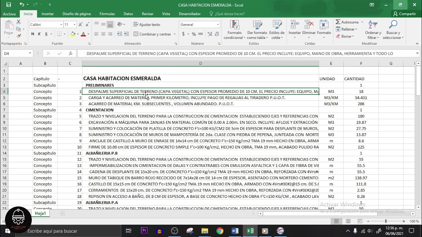422x237 pixels.
Task: Open the Archivo tab
Action: pyautogui.click(x=9, y=14)
